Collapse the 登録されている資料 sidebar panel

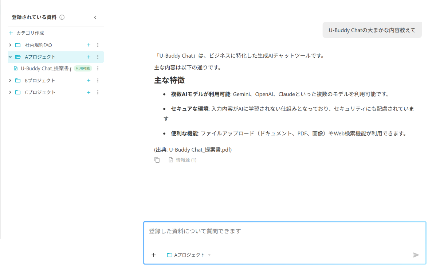pos(95,17)
